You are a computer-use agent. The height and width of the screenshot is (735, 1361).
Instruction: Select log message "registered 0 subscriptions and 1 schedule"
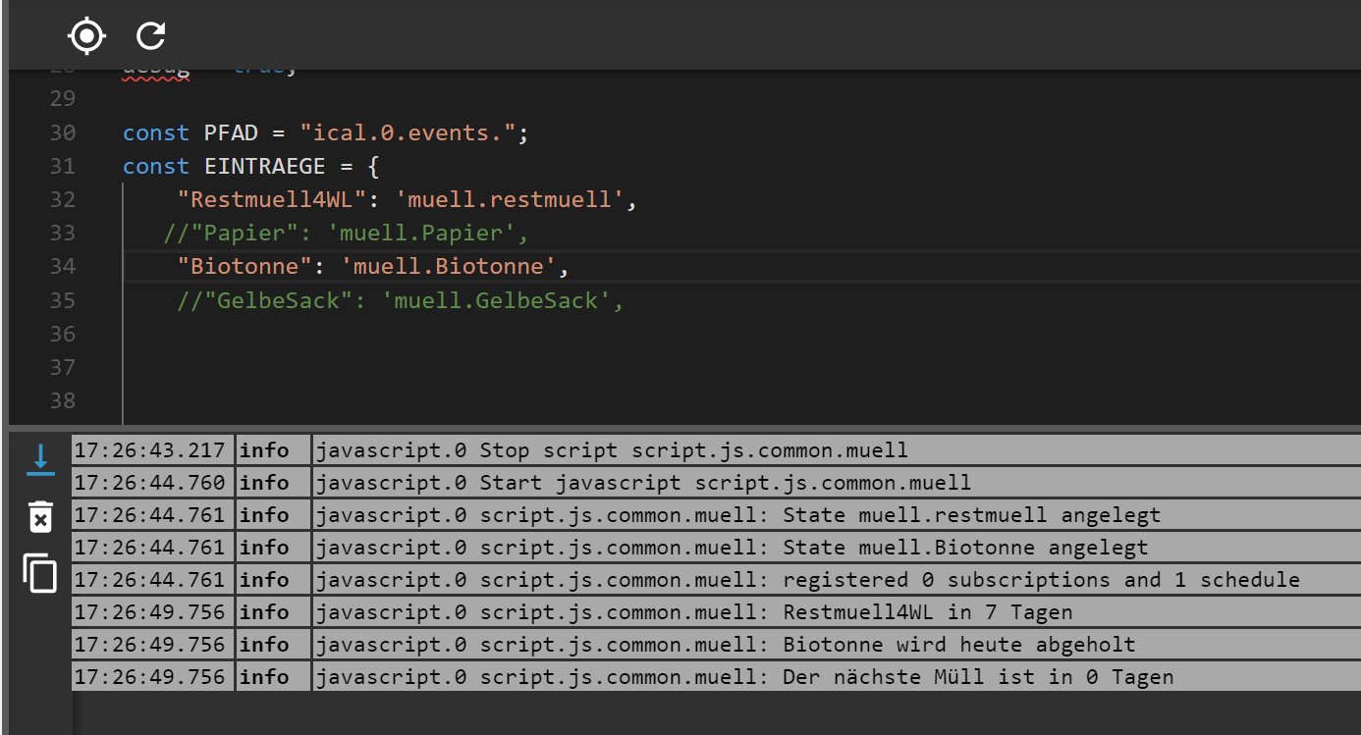pos(1041,580)
